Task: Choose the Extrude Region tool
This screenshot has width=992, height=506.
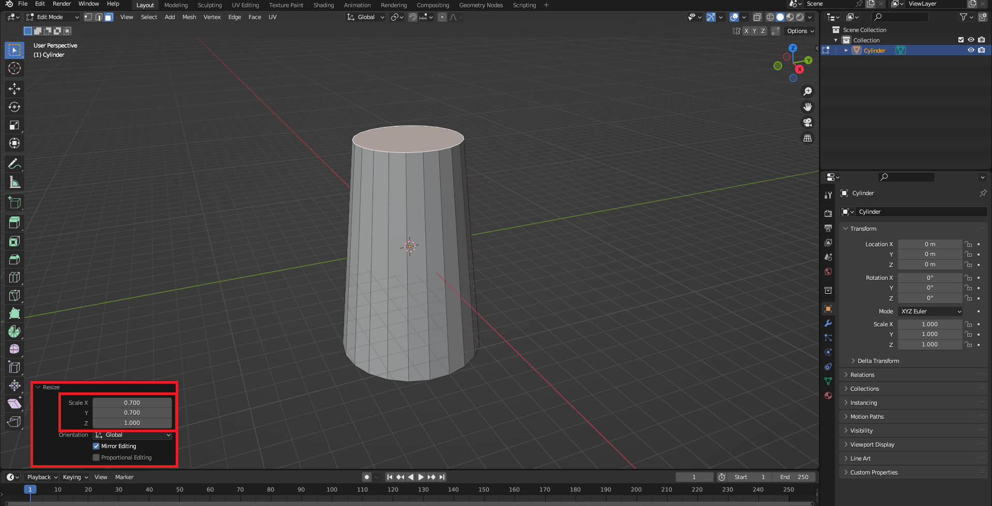Action: pos(14,223)
